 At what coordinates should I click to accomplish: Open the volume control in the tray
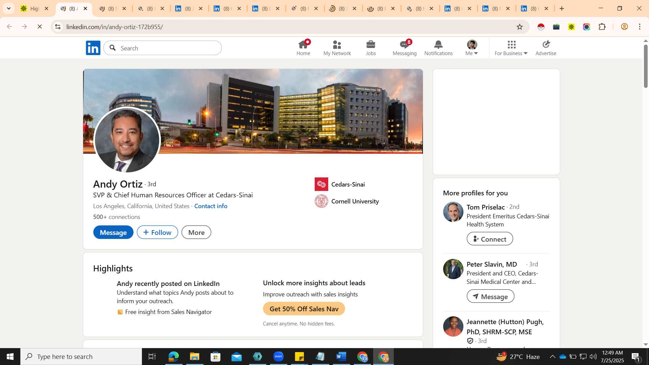tap(593, 357)
